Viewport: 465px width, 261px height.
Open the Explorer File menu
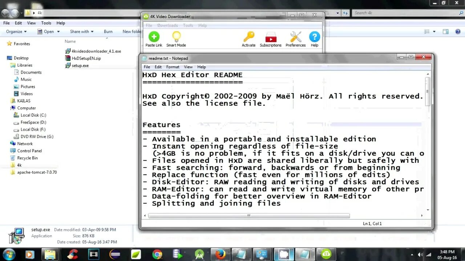click(7, 23)
